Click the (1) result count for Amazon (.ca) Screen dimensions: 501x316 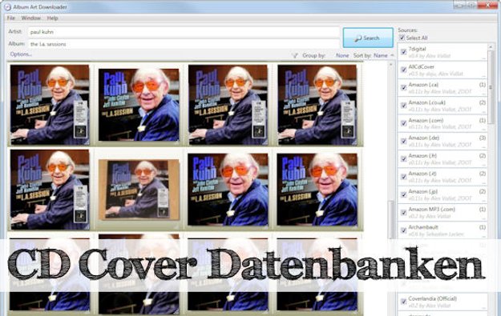483,85
